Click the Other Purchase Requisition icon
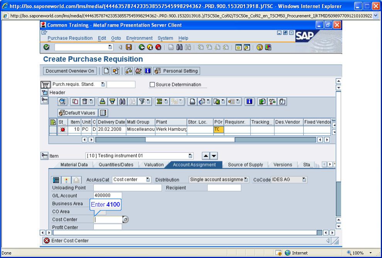 pos(115,71)
